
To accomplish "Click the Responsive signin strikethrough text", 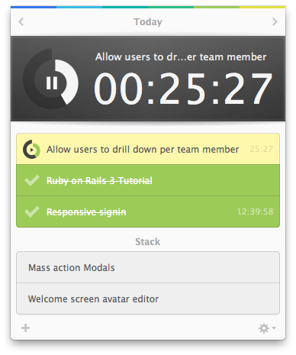I will coord(86,212).
